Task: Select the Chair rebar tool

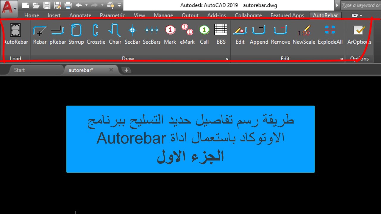Action: (115, 34)
